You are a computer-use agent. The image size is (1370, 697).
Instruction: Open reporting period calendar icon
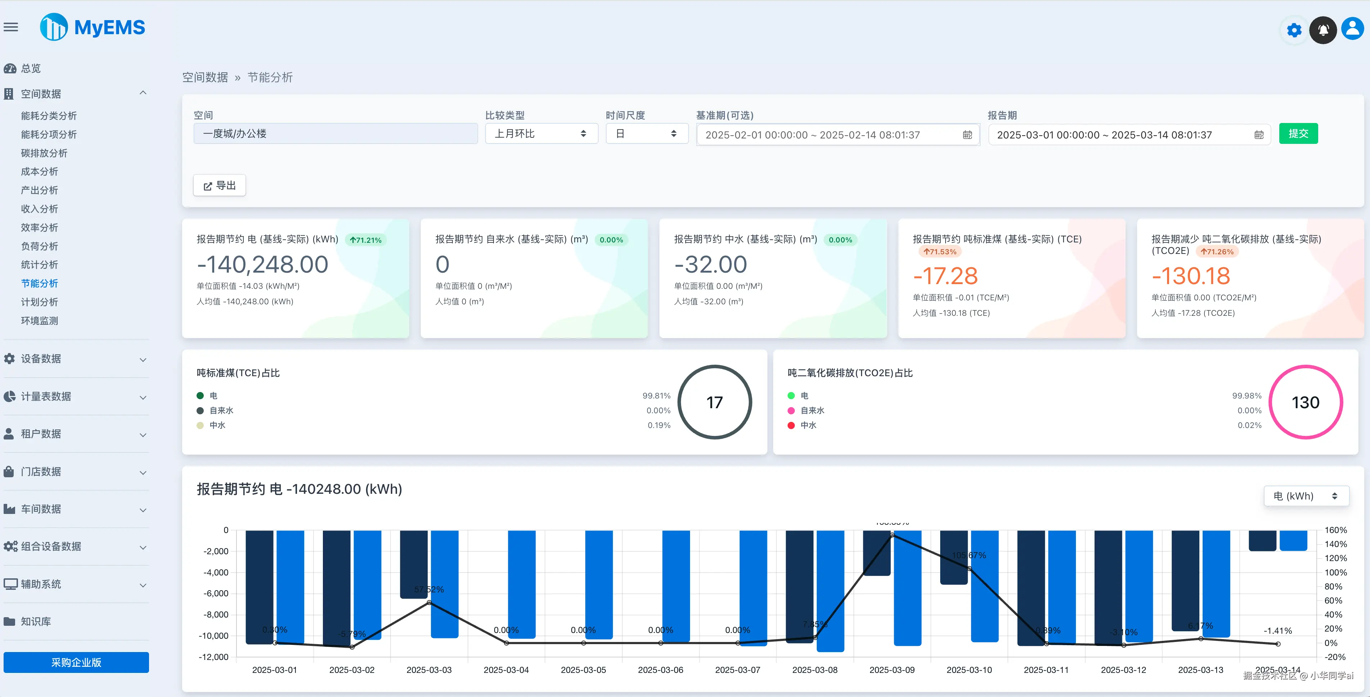1258,135
